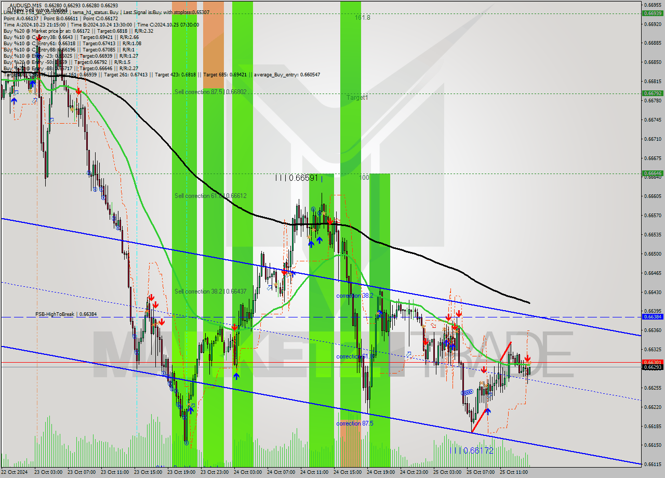Screen dimensions: 665x478
Task: Click the gray 0.66293 current price tag
Action: tap(653, 367)
